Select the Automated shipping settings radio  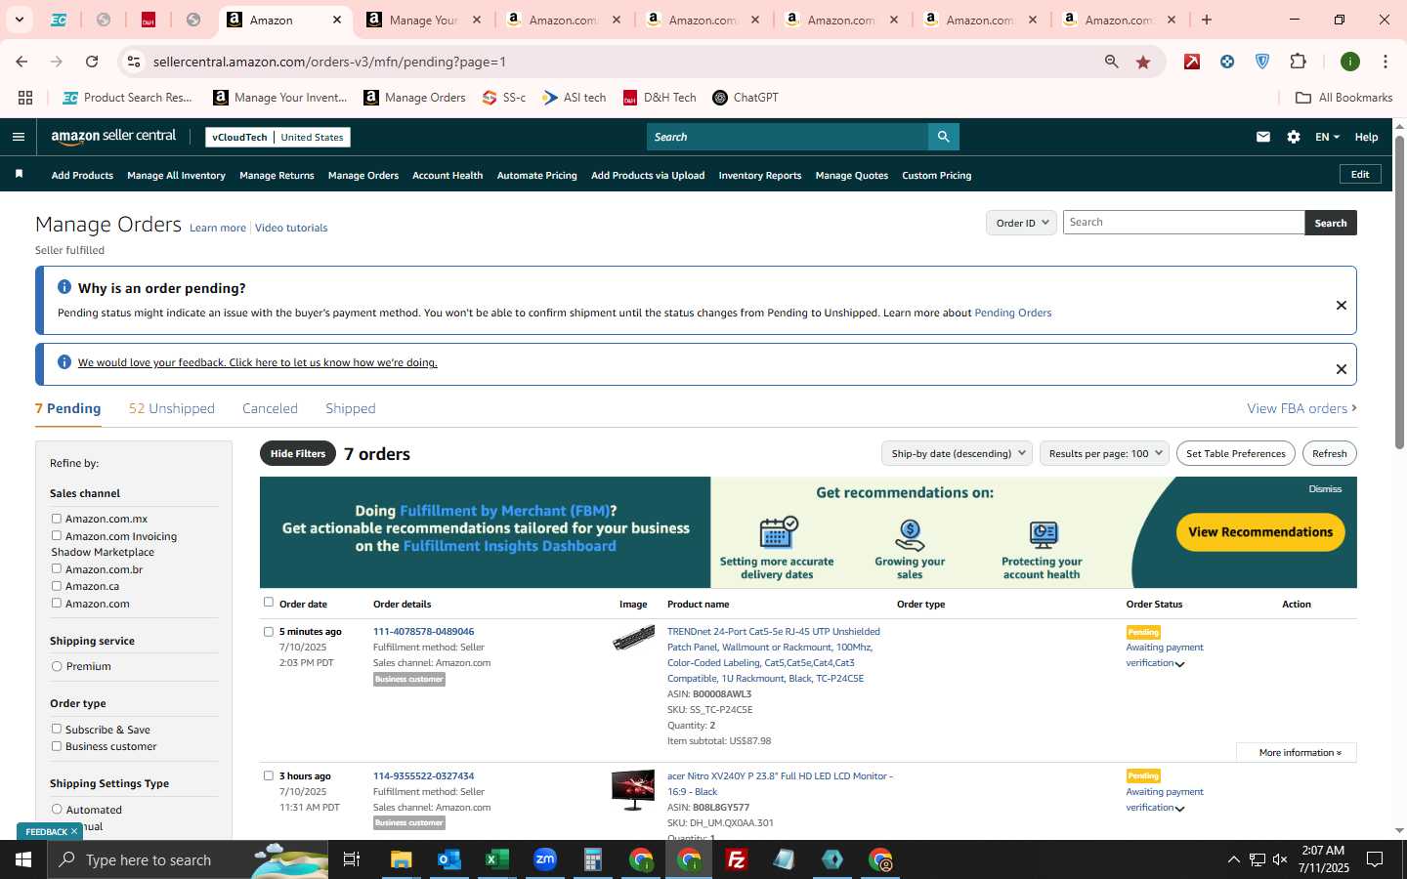pyautogui.click(x=57, y=809)
